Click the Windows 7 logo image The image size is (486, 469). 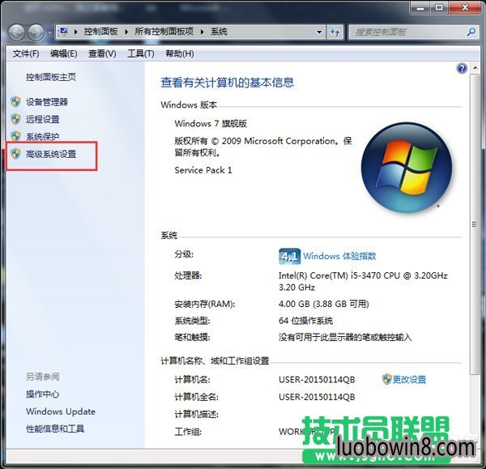[x=406, y=168]
